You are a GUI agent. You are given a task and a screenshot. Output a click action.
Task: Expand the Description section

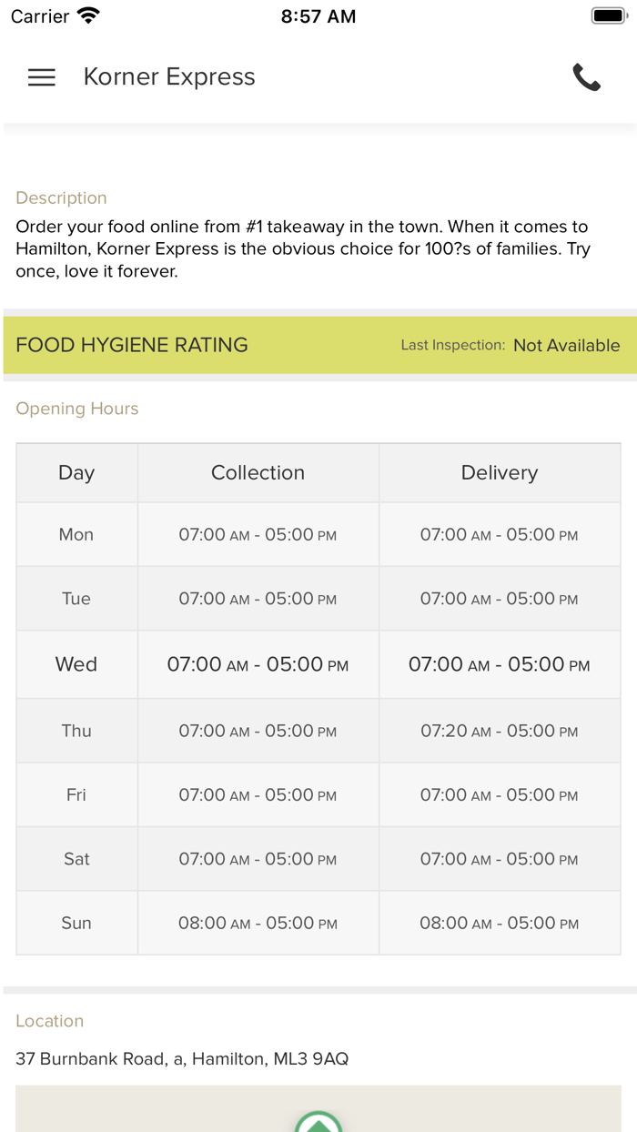(60, 197)
